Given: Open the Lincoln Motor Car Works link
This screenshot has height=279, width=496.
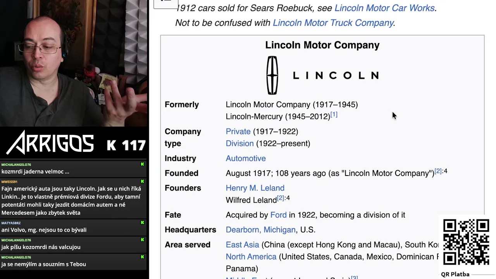Looking at the screenshot, I should 384,8.
